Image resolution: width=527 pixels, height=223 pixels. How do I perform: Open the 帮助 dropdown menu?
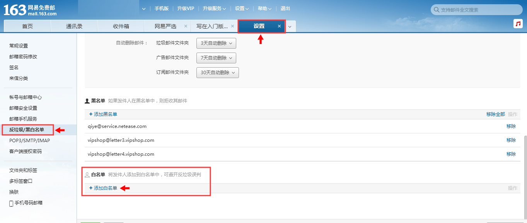tap(264, 9)
